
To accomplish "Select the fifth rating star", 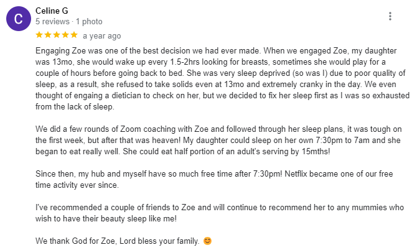I will (x=74, y=35).
